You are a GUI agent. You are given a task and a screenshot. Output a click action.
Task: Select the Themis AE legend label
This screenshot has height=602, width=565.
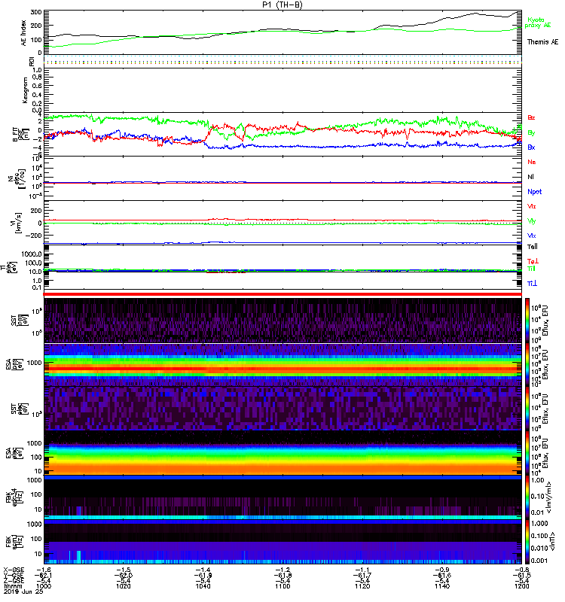coord(542,42)
